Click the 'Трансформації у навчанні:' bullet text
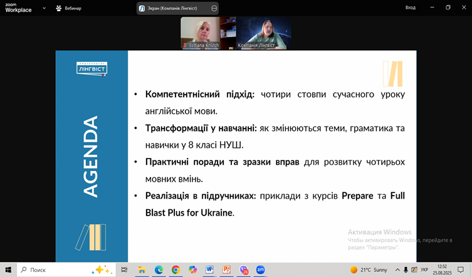This screenshot has height=277, width=472. coord(201,128)
